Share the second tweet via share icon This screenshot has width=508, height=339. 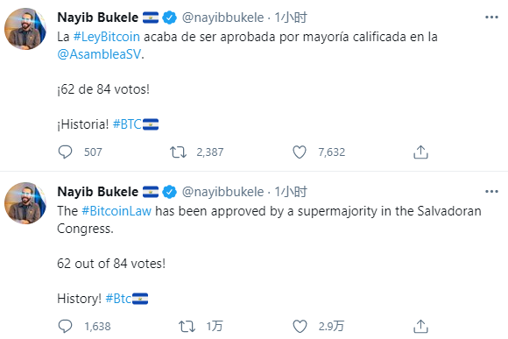point(420,326)
